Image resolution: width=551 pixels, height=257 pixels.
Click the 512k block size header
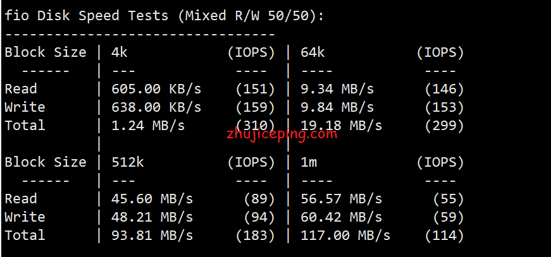128,162
